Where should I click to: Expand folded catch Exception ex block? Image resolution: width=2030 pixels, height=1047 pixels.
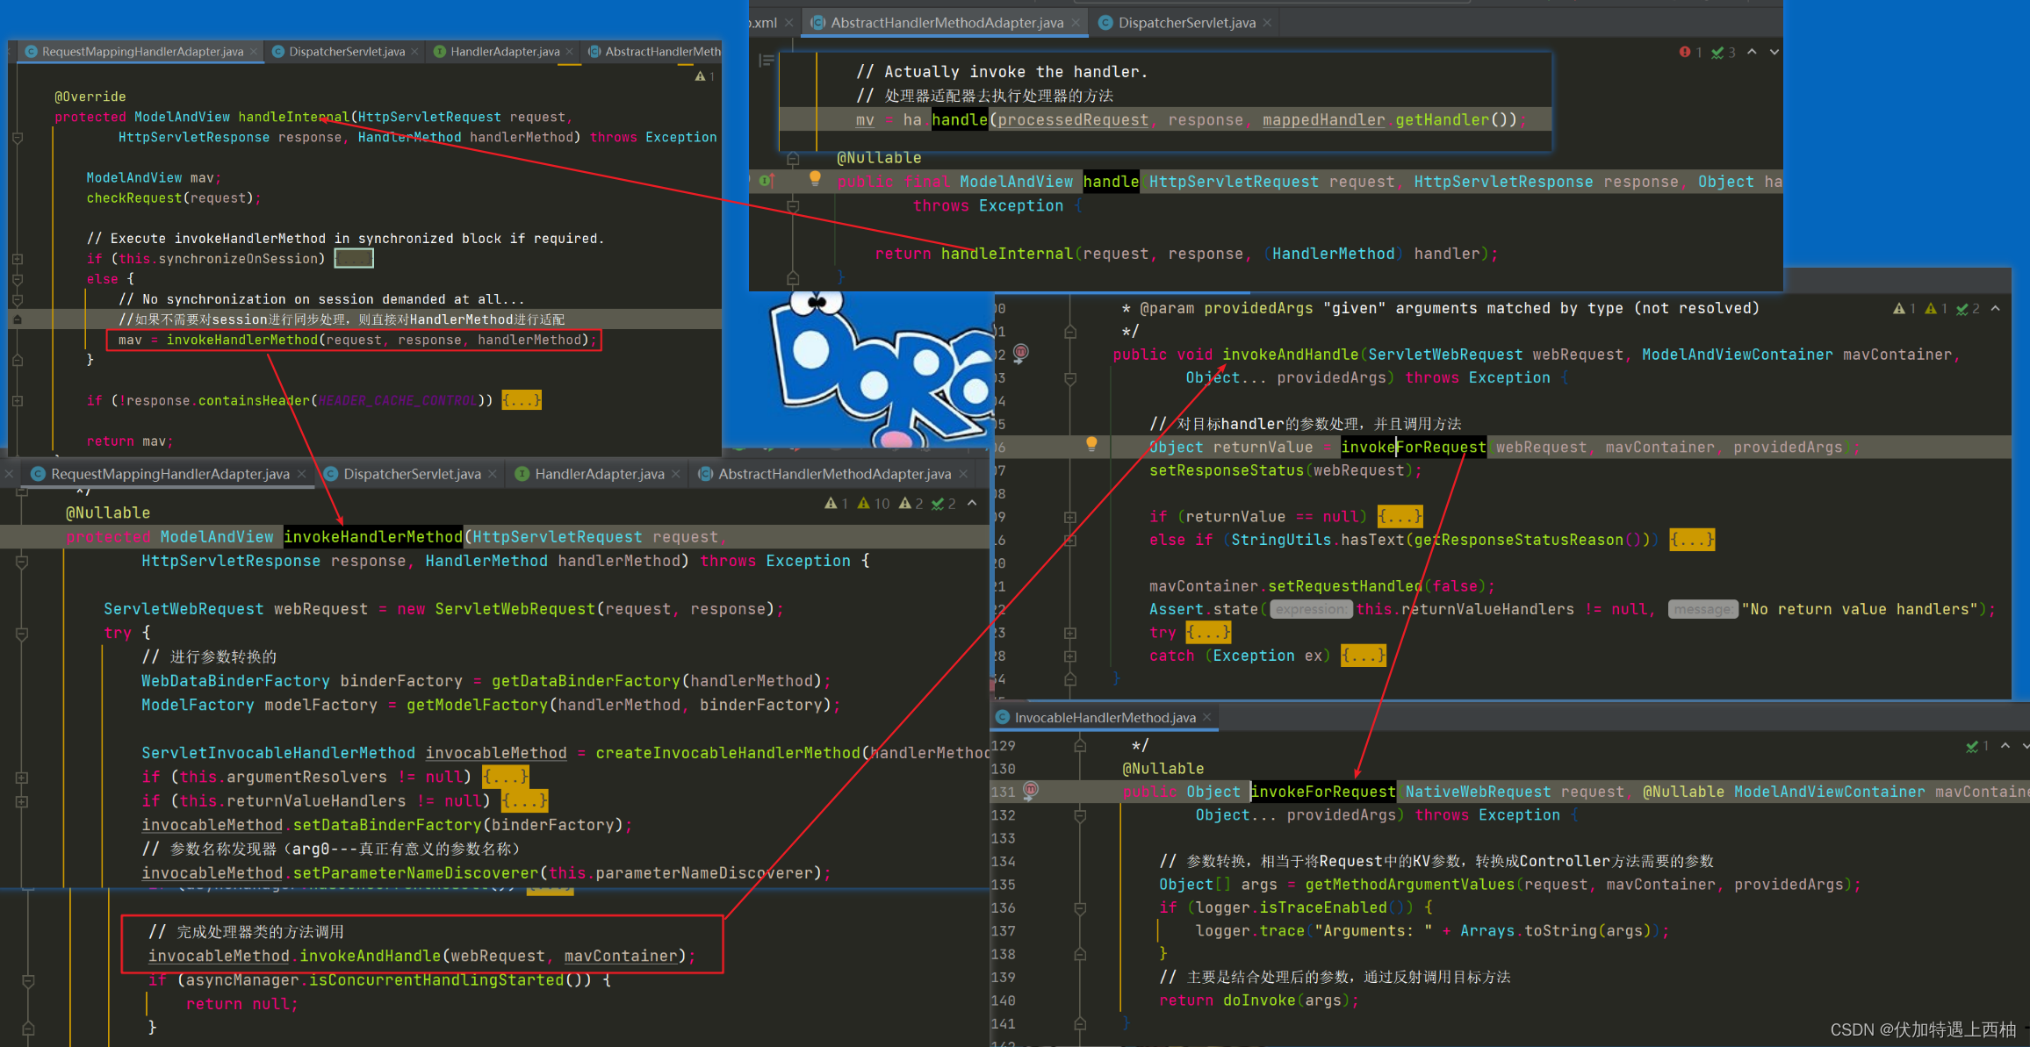[1364, 655]
